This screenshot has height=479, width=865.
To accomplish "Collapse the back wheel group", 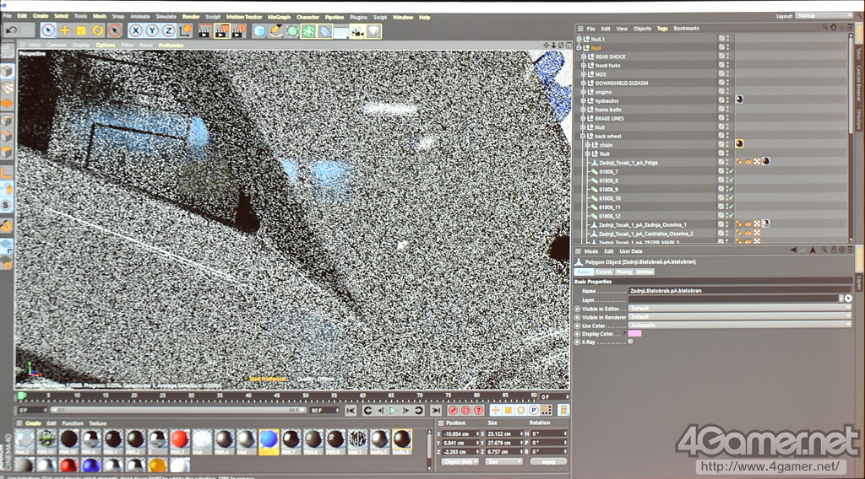I will coord(585,136).
